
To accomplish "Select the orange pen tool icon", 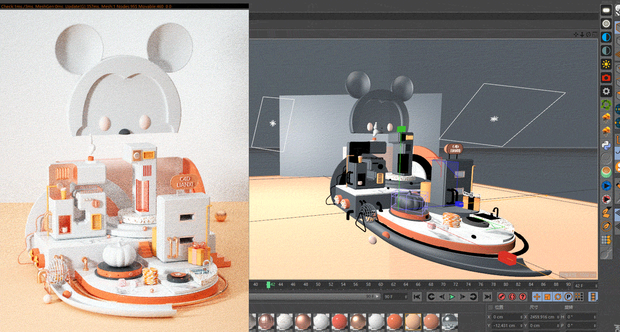I will tap(606, 212).
